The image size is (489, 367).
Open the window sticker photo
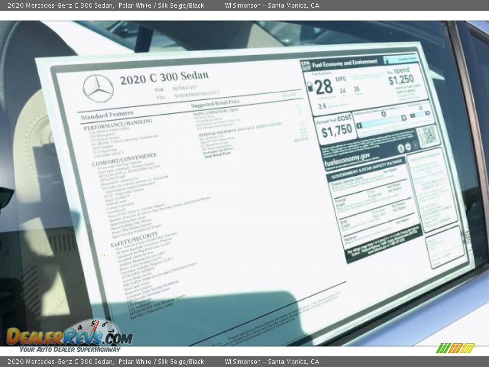tap(244, 183)
